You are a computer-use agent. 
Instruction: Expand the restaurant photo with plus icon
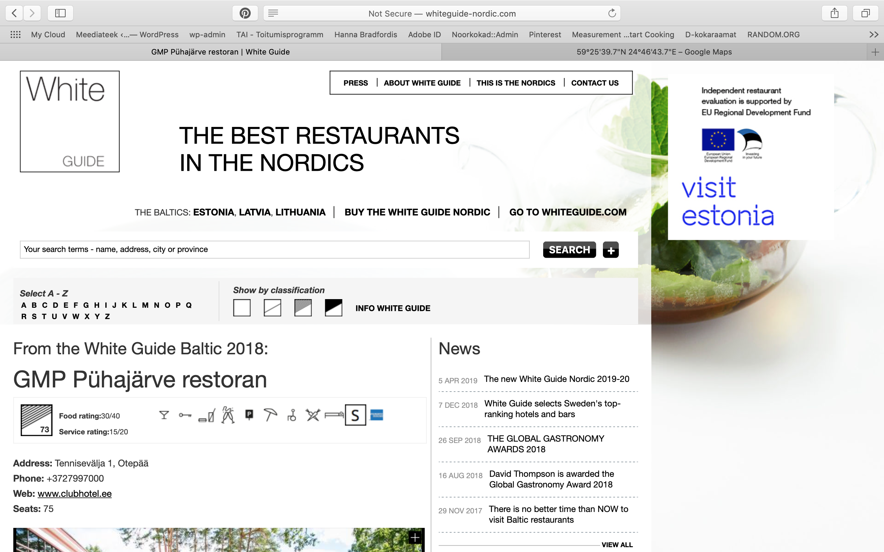coord(415,538)
